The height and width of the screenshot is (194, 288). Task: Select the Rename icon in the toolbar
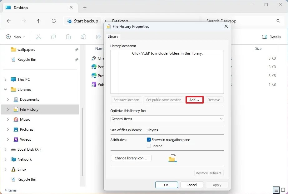point(83,37)
